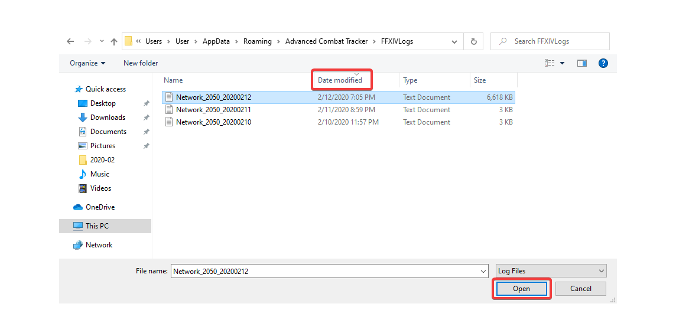Open Quick access in sidebar

click(x=100, y=89)
